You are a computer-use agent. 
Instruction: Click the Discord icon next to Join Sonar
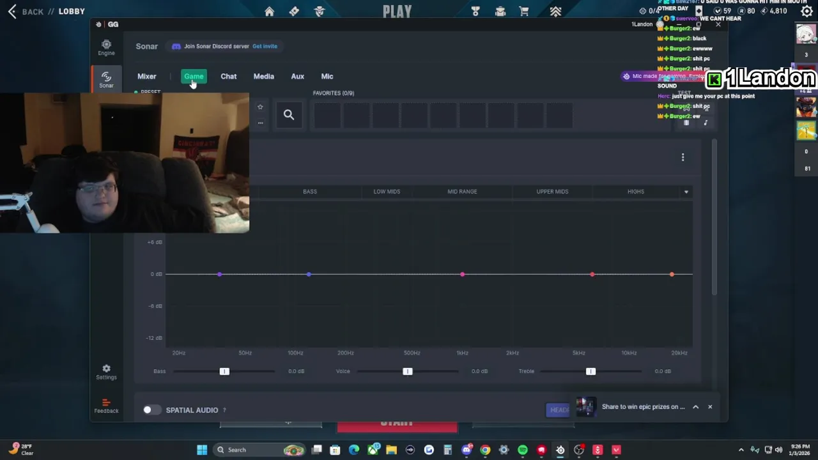(x=176, y=46)
